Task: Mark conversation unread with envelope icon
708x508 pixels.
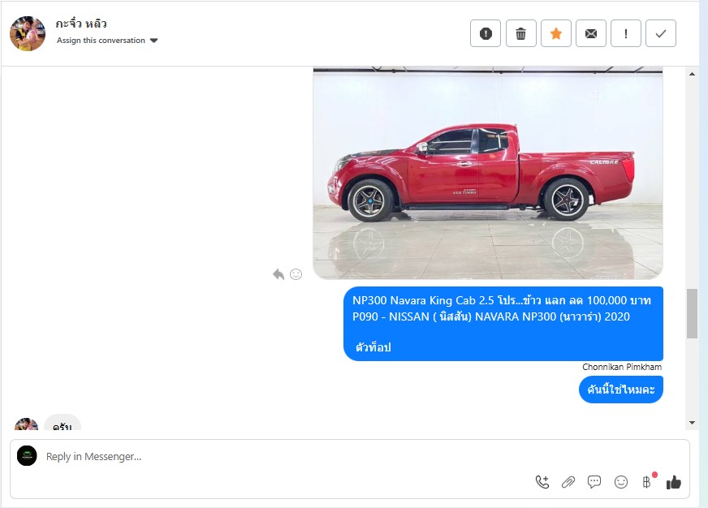Action: point(590,33)
